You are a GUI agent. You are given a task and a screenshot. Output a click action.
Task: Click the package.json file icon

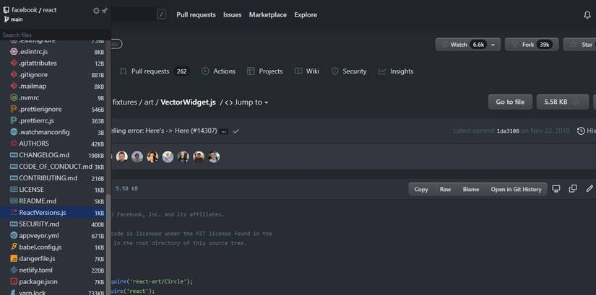point(14,282)
